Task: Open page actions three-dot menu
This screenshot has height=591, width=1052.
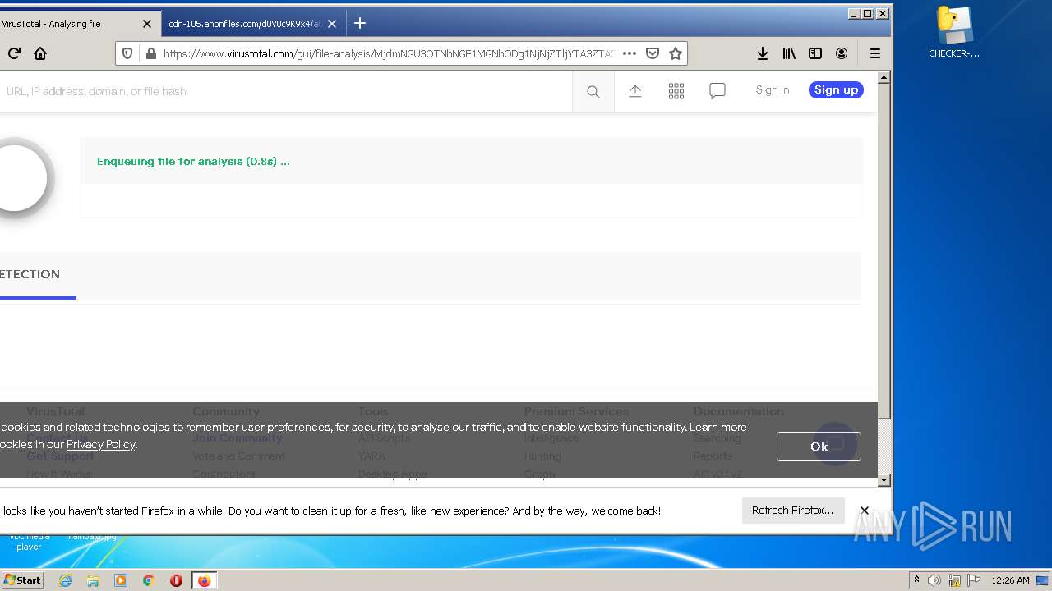Action: pos(630,53)
